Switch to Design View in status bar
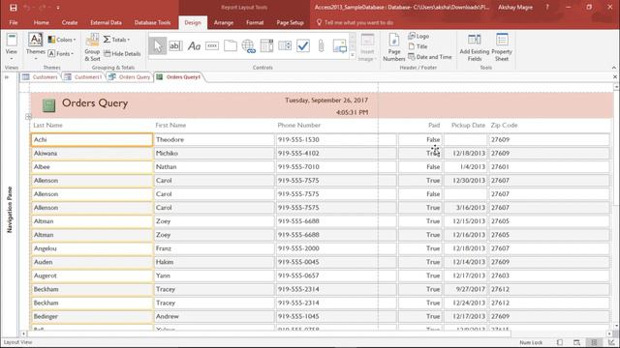 [x=611, y=342]
